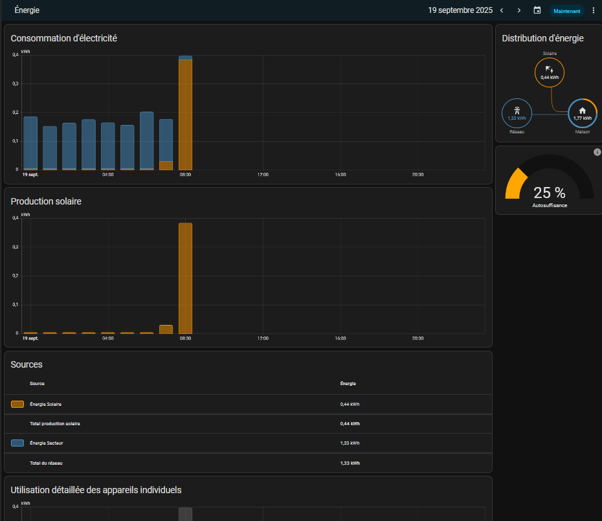Image resolution: width=602 pixels, height=521 pixels.
Task: Open the three-dot overflow menu
Action: click(594, 10)
